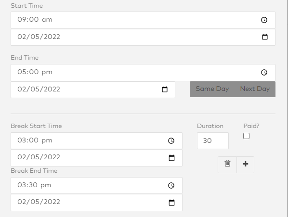Focus the End Time 05:00 pm field
This screenshot has width=288, height=217.
(x=143, y=73)
